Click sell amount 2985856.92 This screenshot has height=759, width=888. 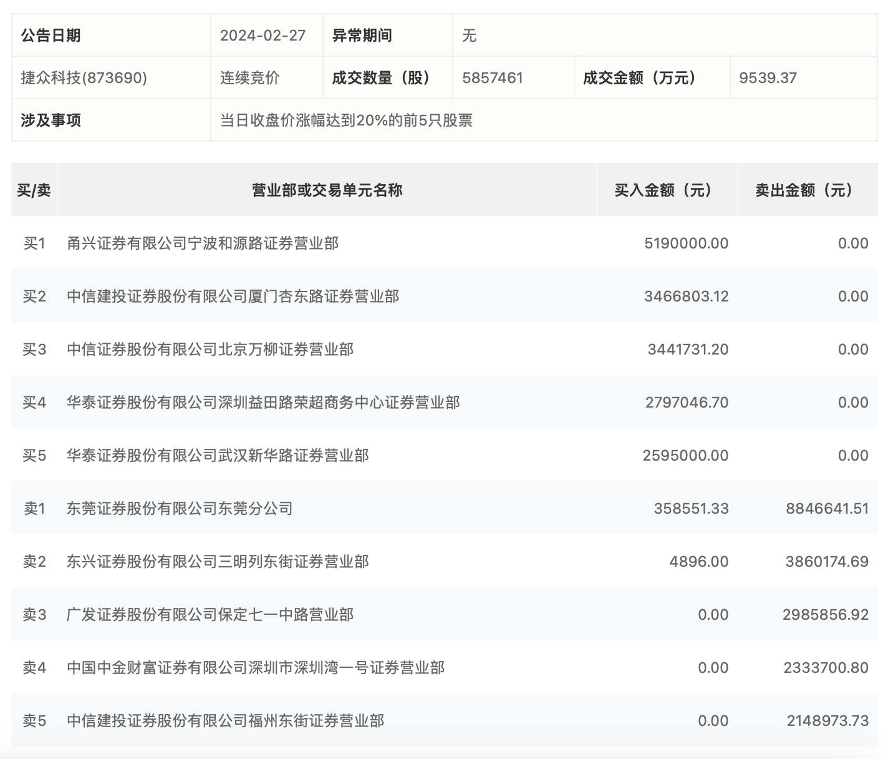pyautogui.click(x=826, y=614)
